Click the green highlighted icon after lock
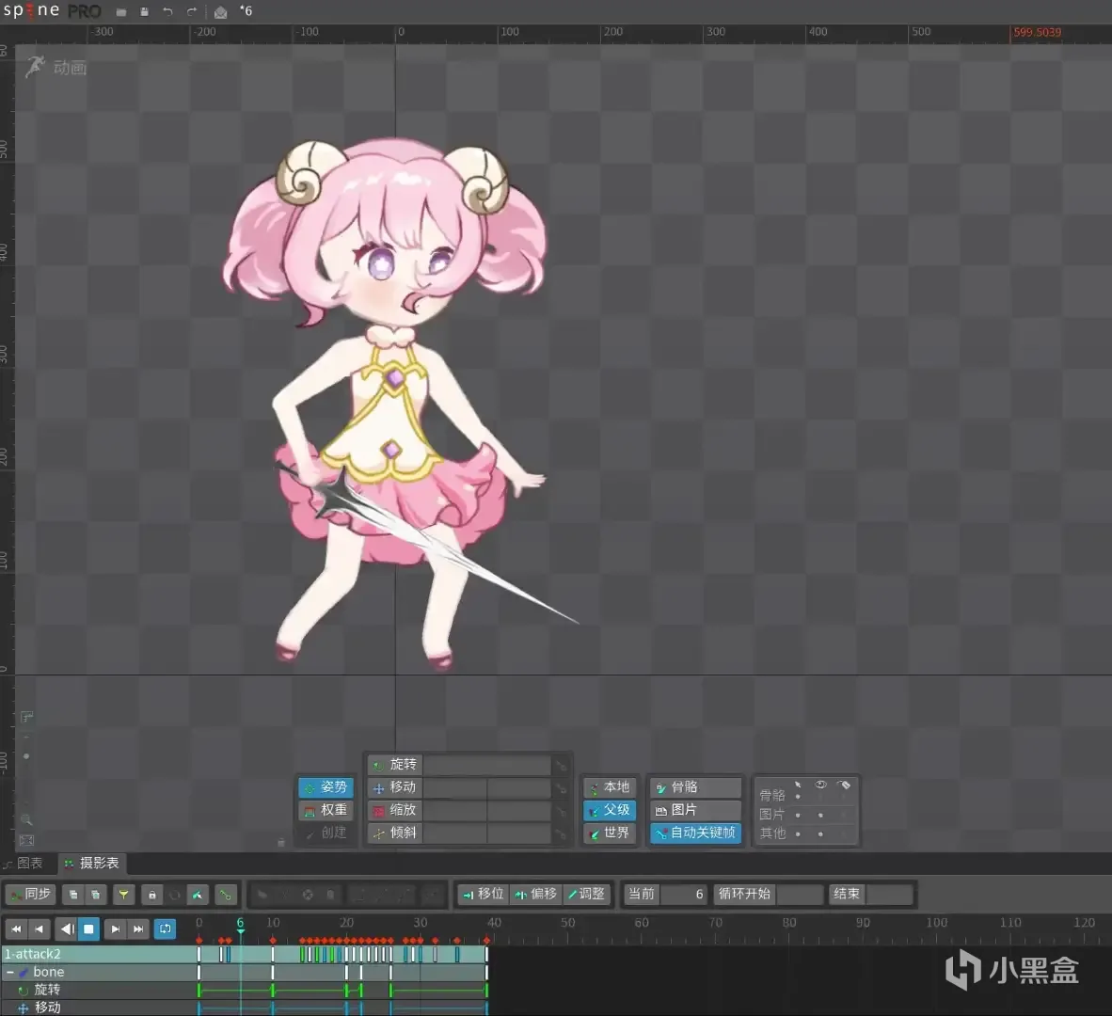Image resolution: width=1112 pixels, height=1016 pixels. click(198, 895)
